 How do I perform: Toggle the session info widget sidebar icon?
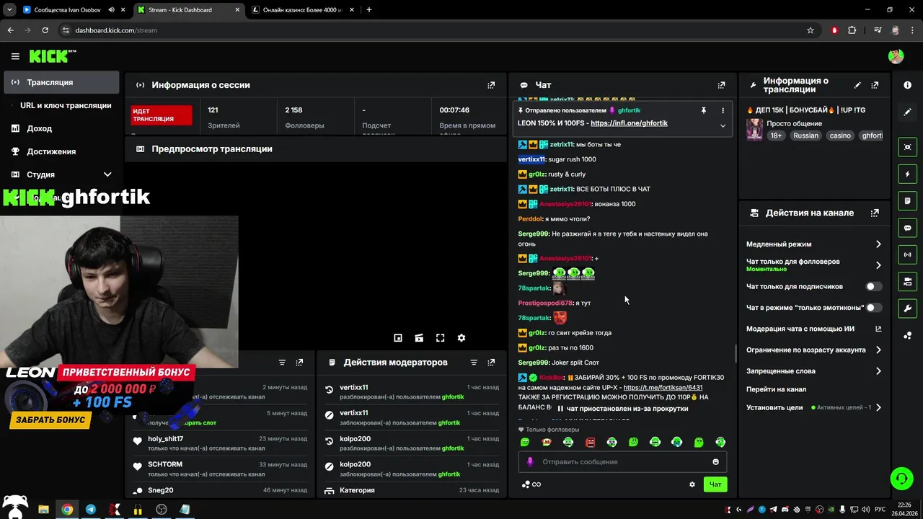(x=907, y=254)
